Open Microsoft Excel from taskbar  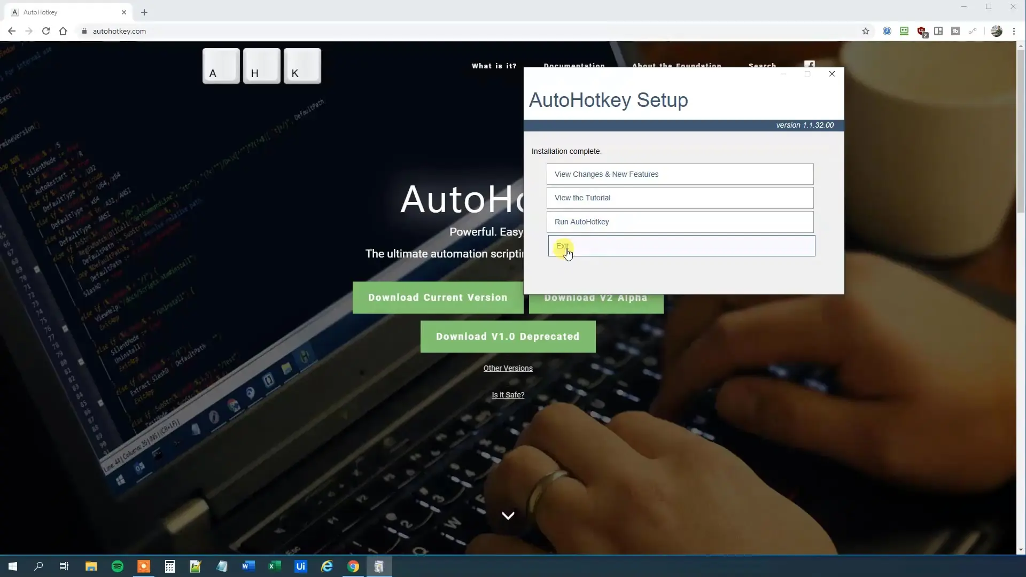click(274, 566)
